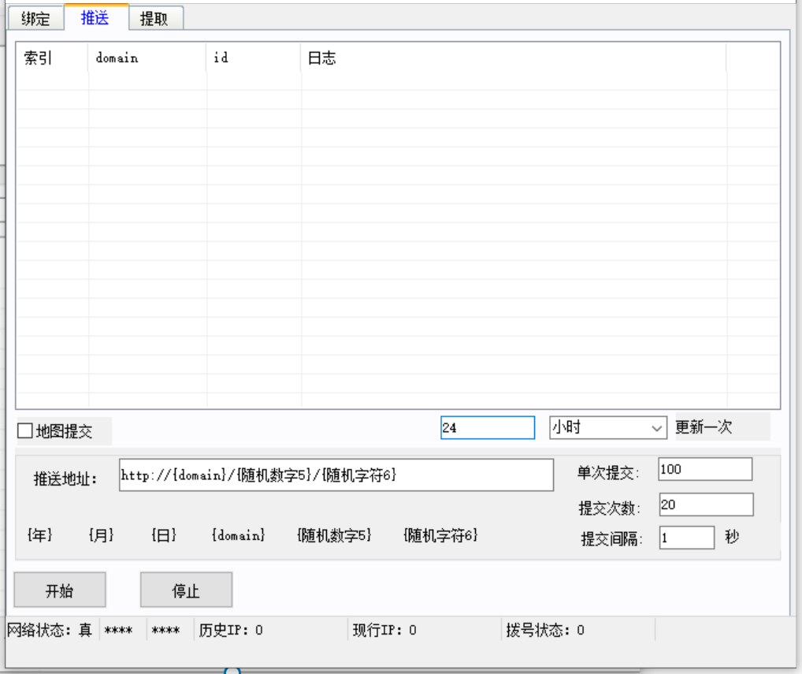Enable the 地图提交 checkbox

click(24, 430)
